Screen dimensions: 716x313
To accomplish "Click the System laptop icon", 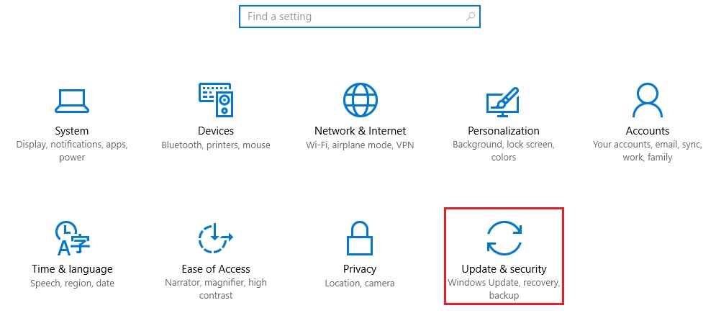I will [72, 101].
